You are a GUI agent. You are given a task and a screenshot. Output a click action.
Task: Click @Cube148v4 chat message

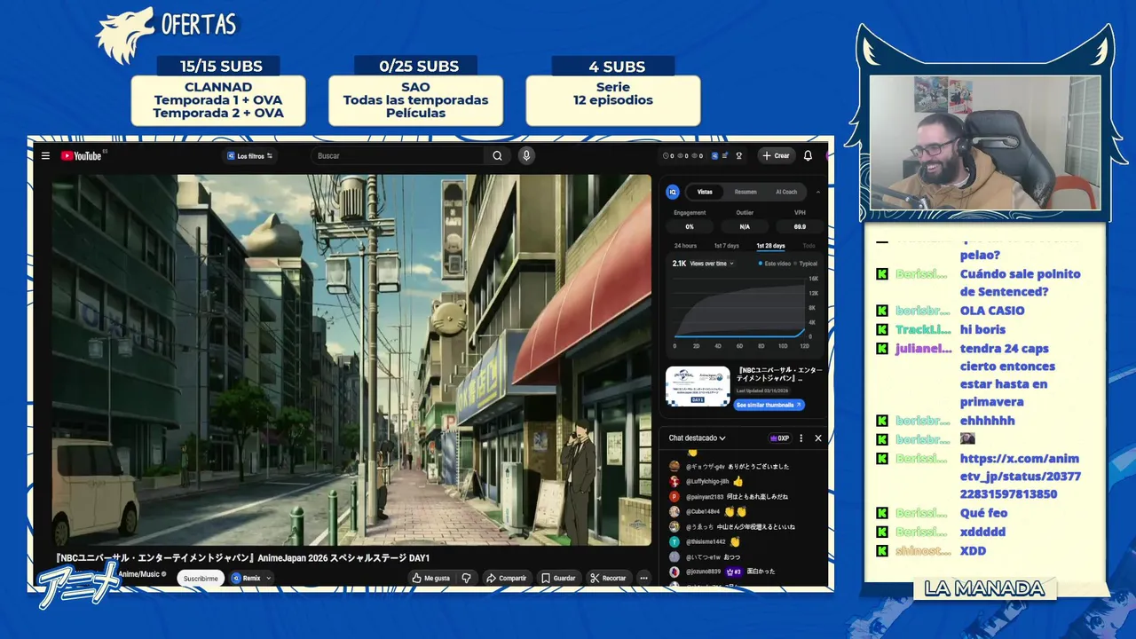coord(708,512)
